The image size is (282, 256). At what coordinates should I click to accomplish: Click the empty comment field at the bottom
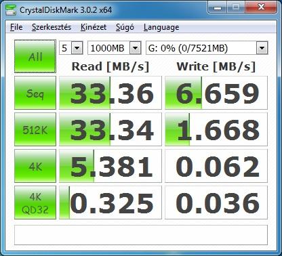click(x=141, y=235)
